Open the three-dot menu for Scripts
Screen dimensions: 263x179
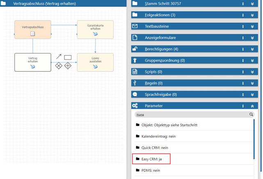(x=243, y=72)
